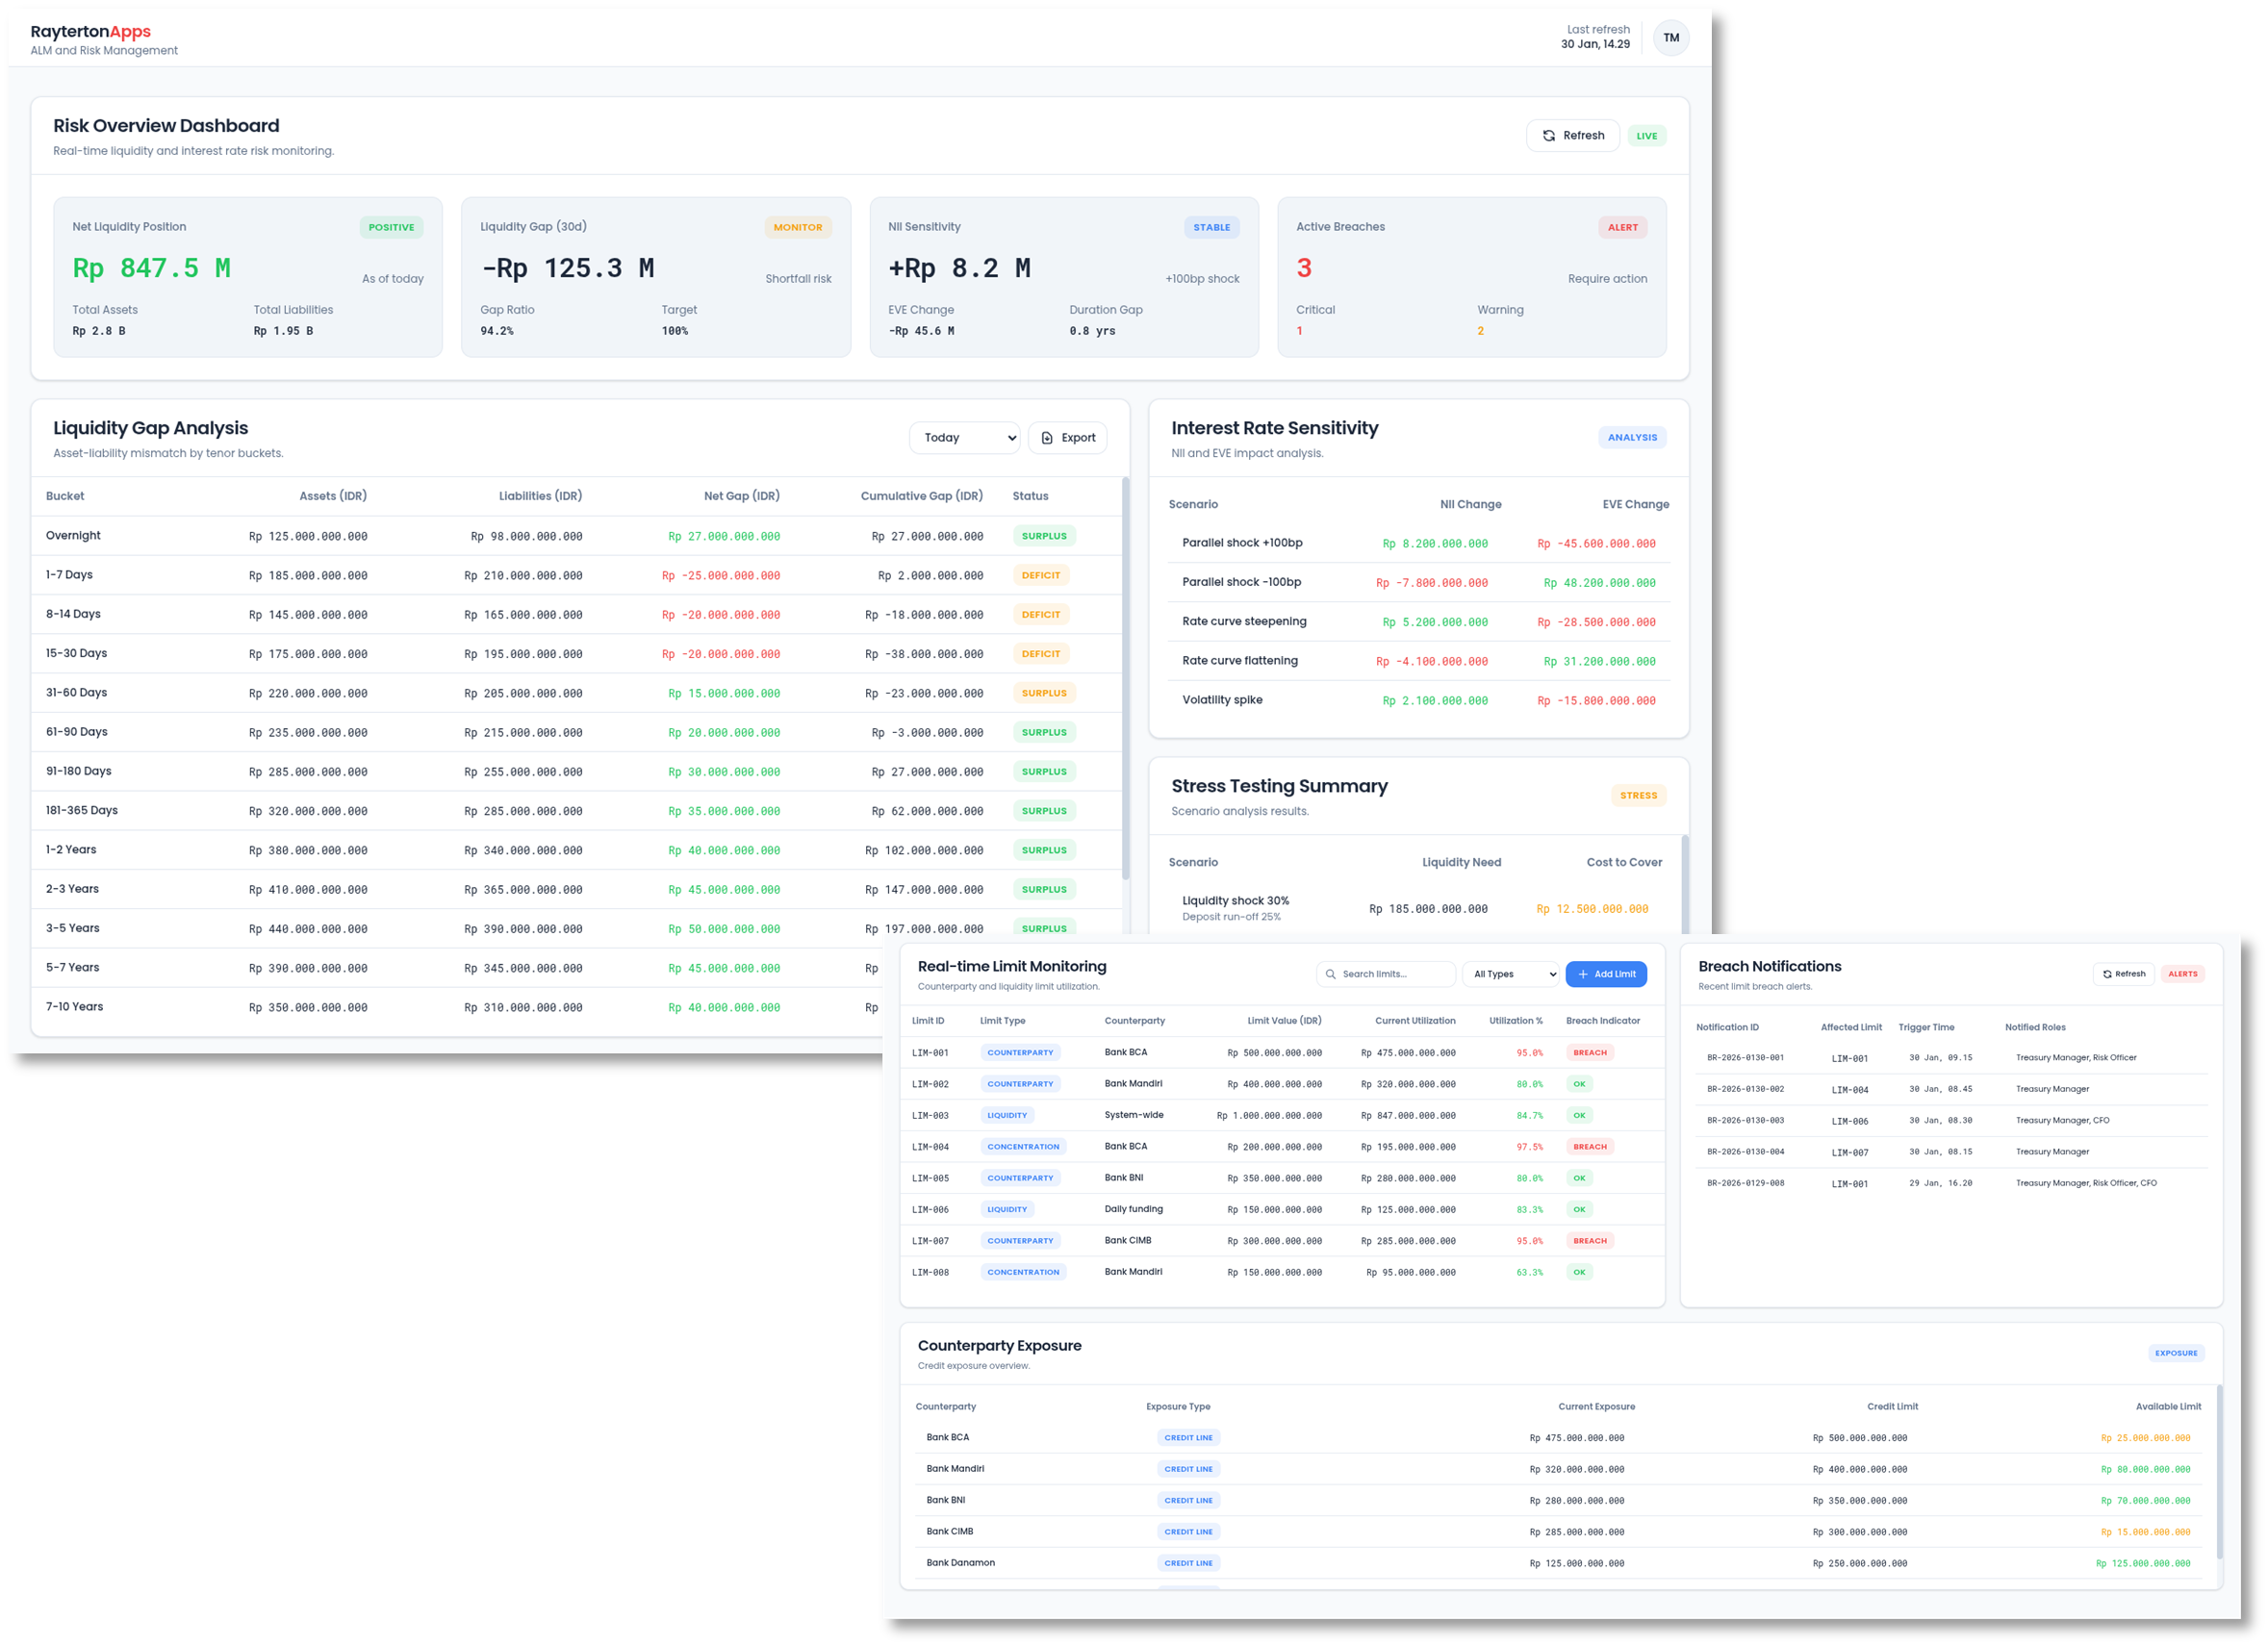Click the Utilization % column header
This screenshot has height=1646, width=2268.
1515,1021
